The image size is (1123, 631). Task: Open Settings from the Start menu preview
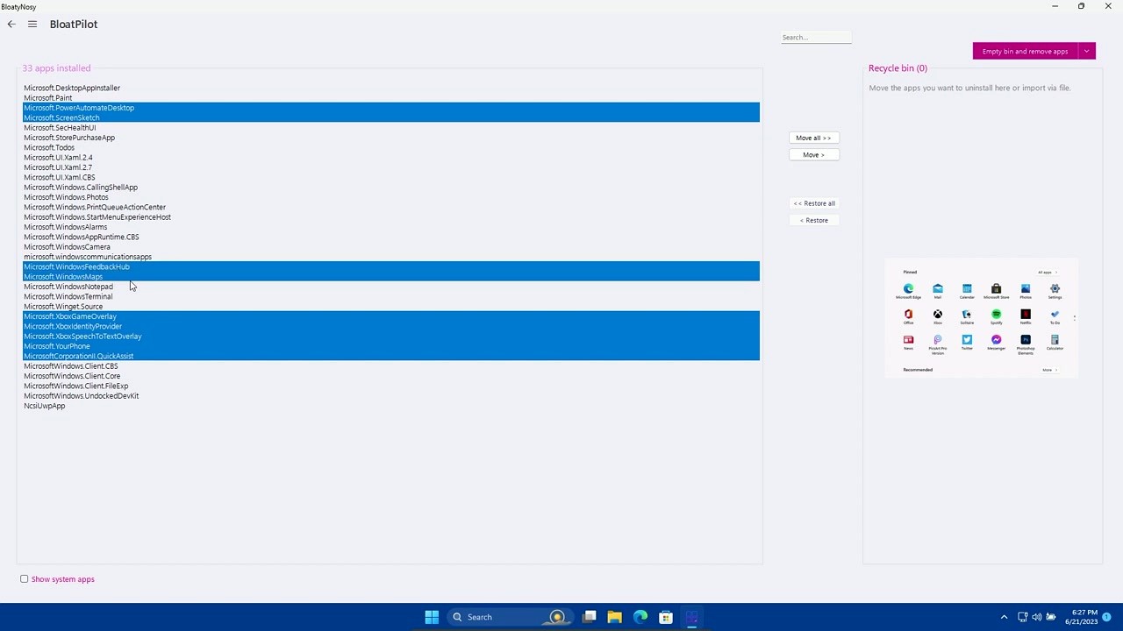pyautogui.click(x=1055, y=289)
